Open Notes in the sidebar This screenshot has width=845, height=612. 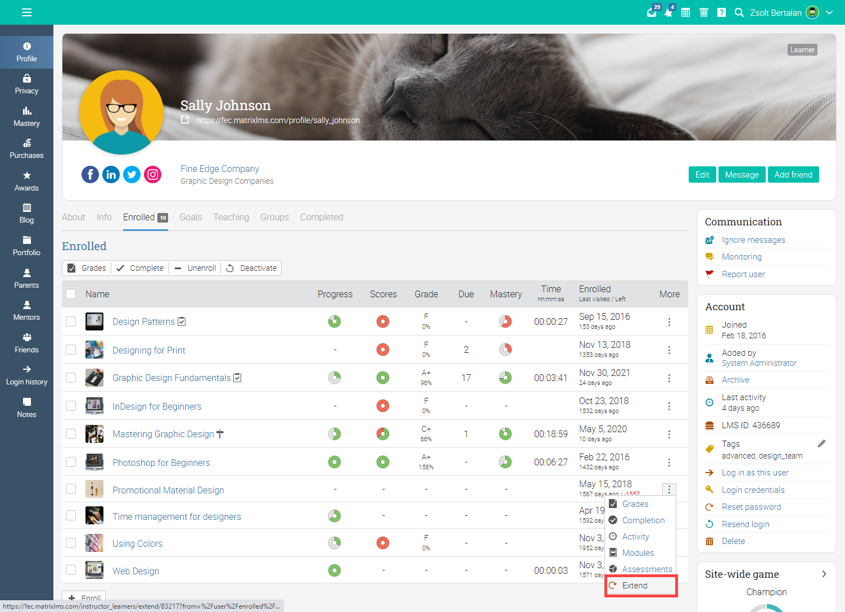26,408
